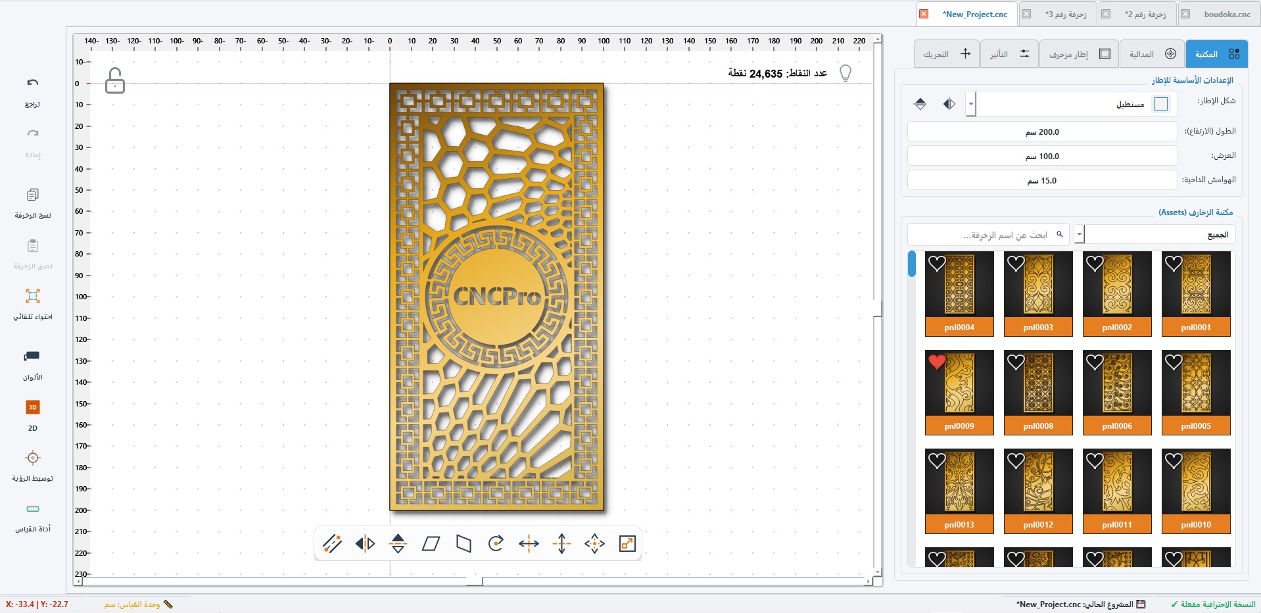
Task: Click the undo (تراجع) icon
Action: 33,83
